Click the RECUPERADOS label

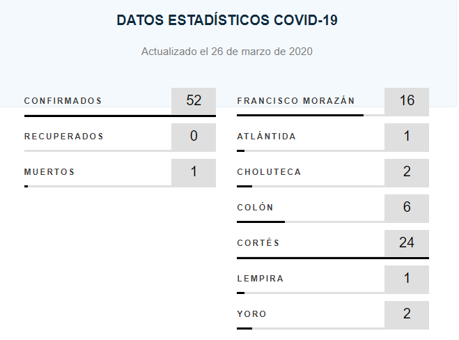click(x=64, y=137)
